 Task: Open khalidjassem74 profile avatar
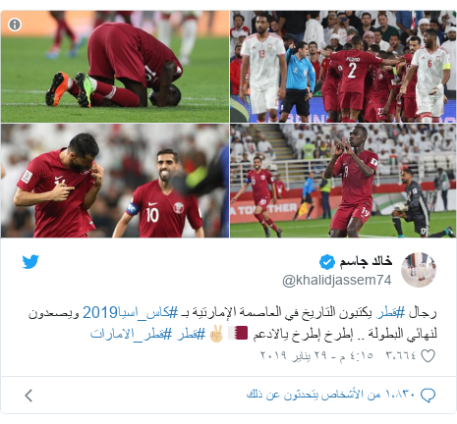(419, 270)
